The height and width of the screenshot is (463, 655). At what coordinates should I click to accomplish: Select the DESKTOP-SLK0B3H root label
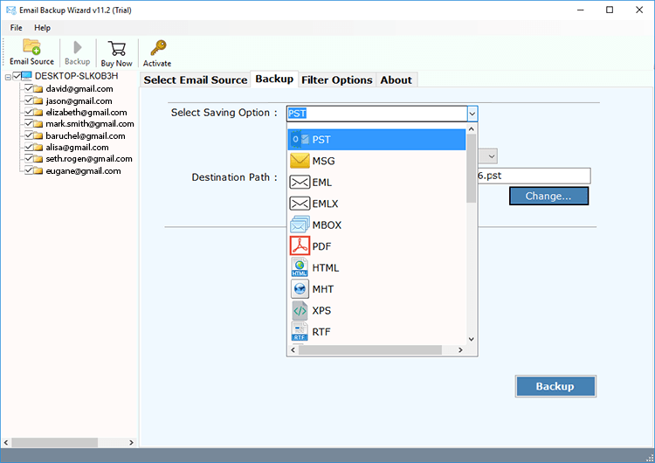tap(77, 76)
